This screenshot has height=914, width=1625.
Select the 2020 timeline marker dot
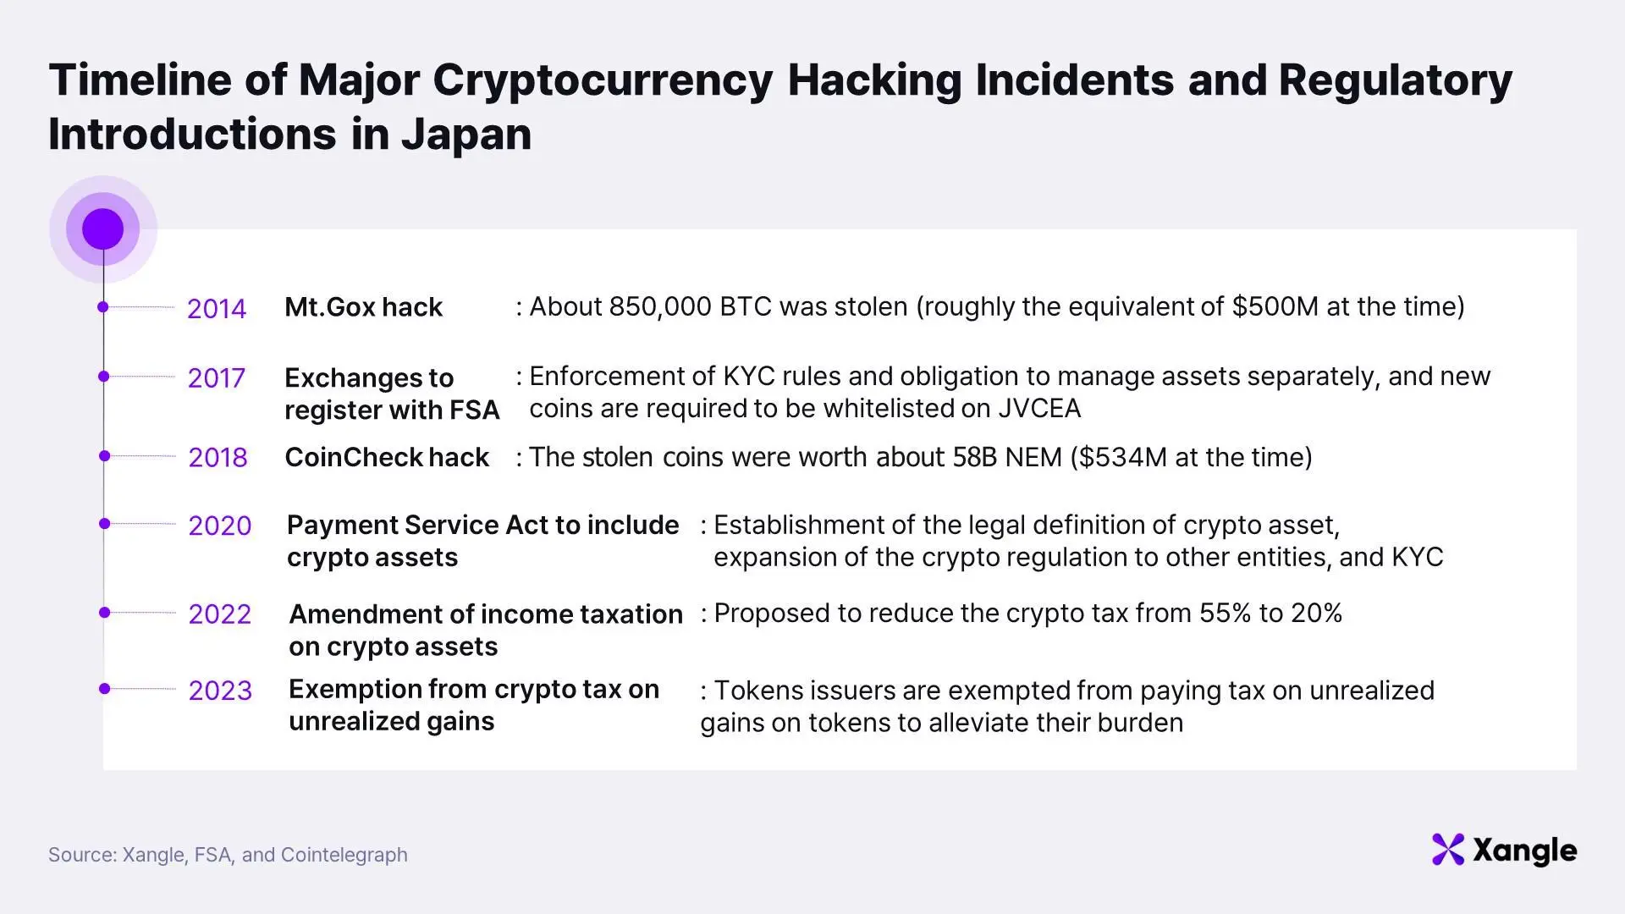click(x=104, y=524)
